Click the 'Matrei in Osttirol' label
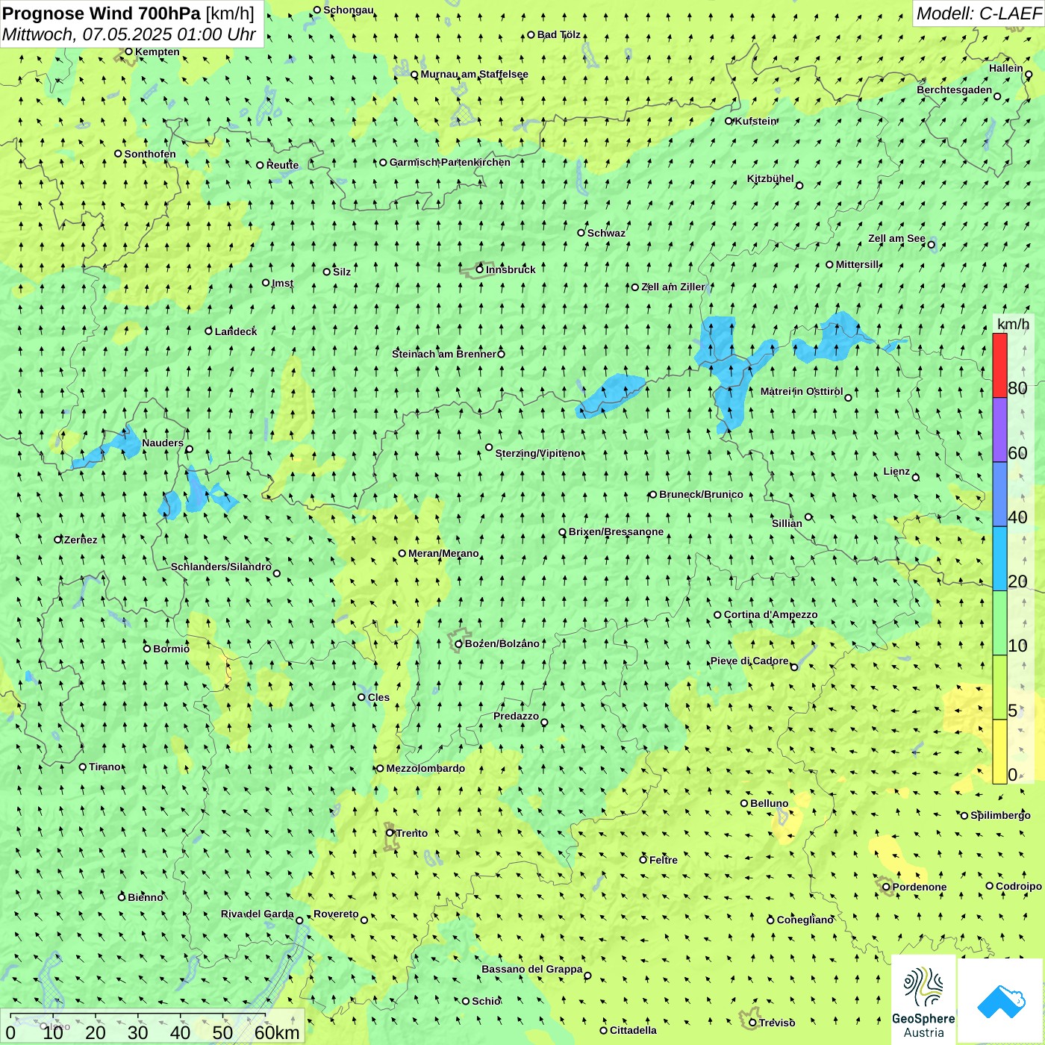Viewport: 1045px width, 1045px height. (x=802, y=391)
